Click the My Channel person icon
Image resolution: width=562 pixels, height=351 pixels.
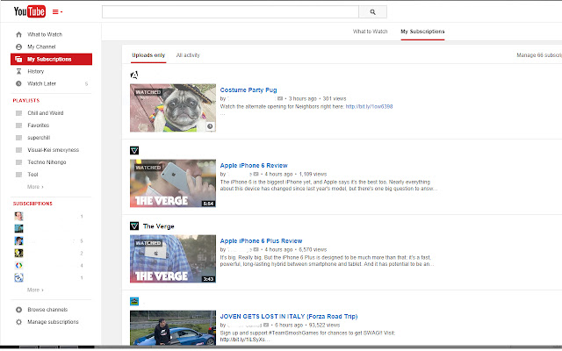pos(19,47)
